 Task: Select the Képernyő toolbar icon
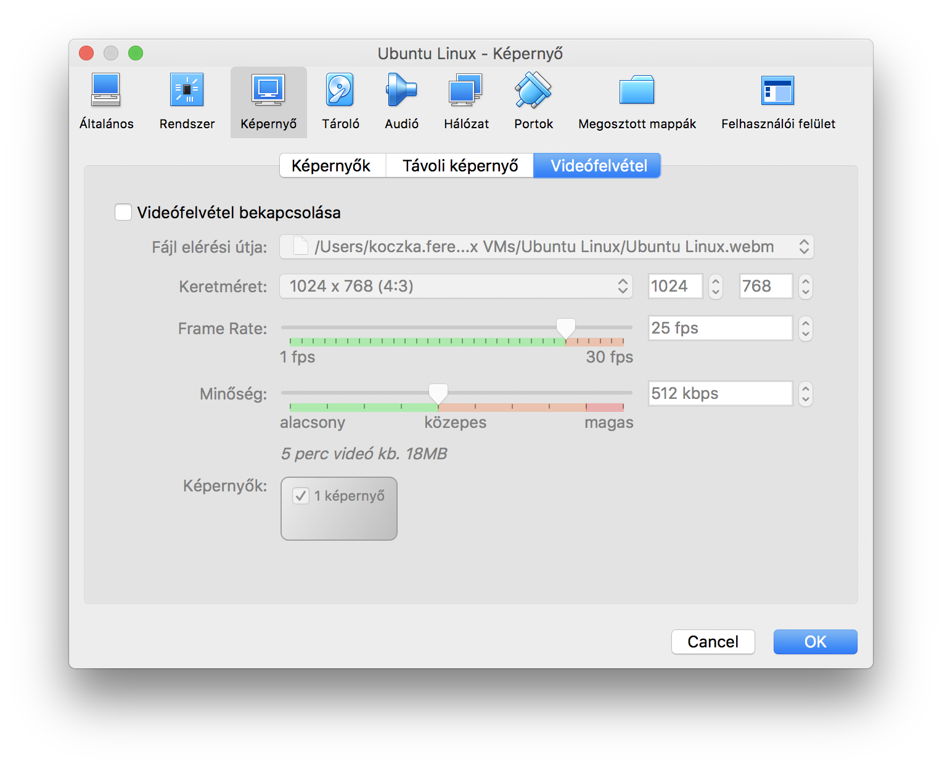(268, 102)
